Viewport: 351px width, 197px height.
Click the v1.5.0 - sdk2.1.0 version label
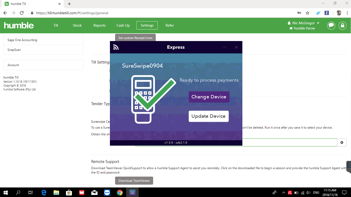[x=176, y=143]
